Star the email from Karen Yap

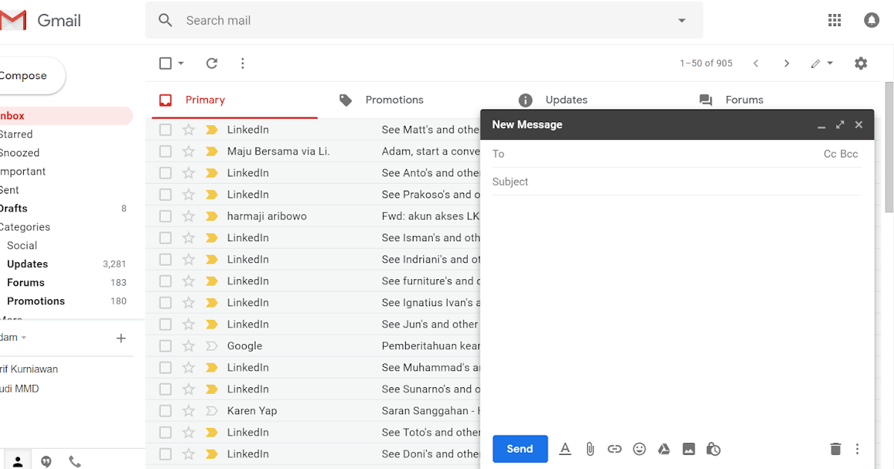[188, 410]
